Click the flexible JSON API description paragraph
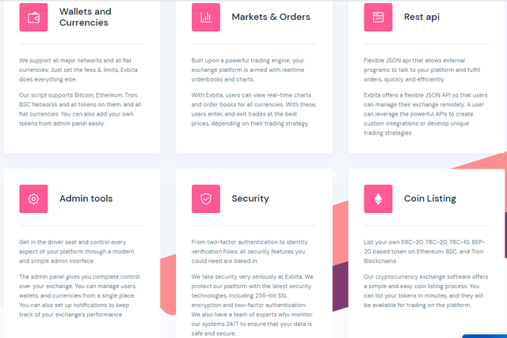Image resolution: width=507 pixels, height=338 pixels. (425, 114)
